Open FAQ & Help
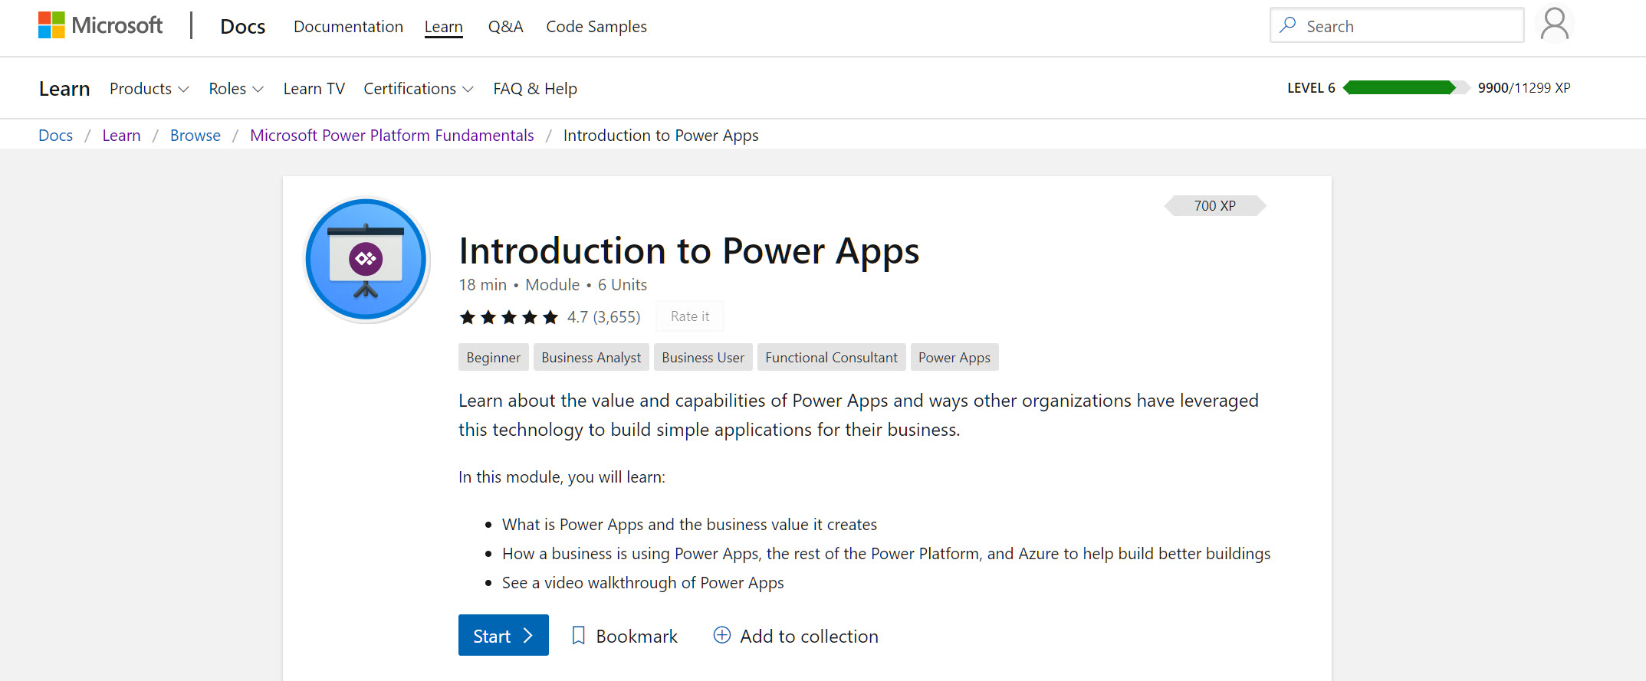Image resolution: width=1646 pixels, height=681 pixels. click(x=535, y=89)
